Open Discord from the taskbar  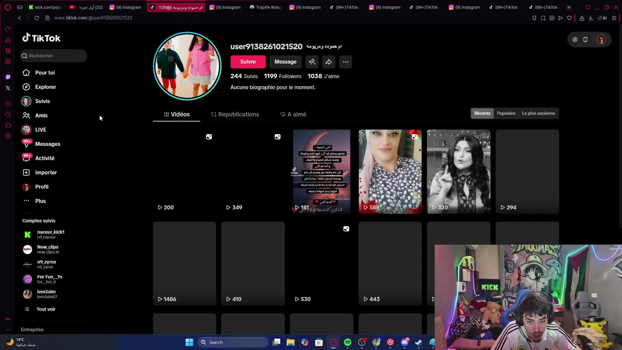405,342
